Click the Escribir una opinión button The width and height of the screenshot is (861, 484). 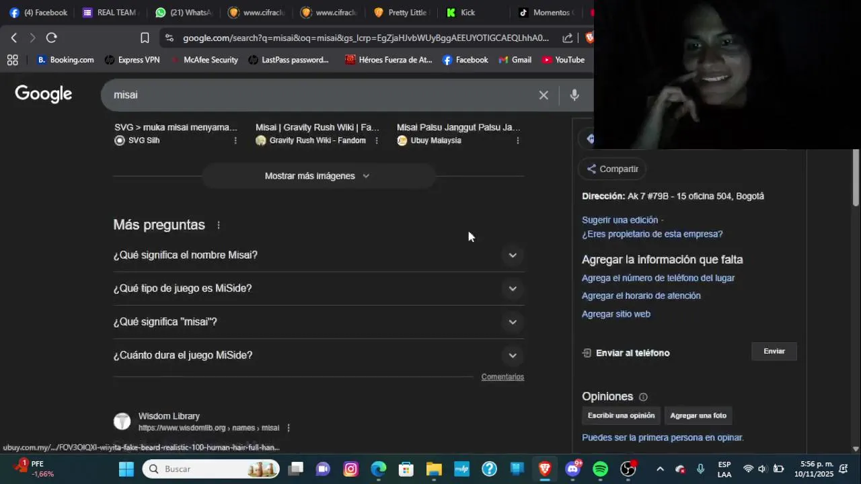click(621, 415)
